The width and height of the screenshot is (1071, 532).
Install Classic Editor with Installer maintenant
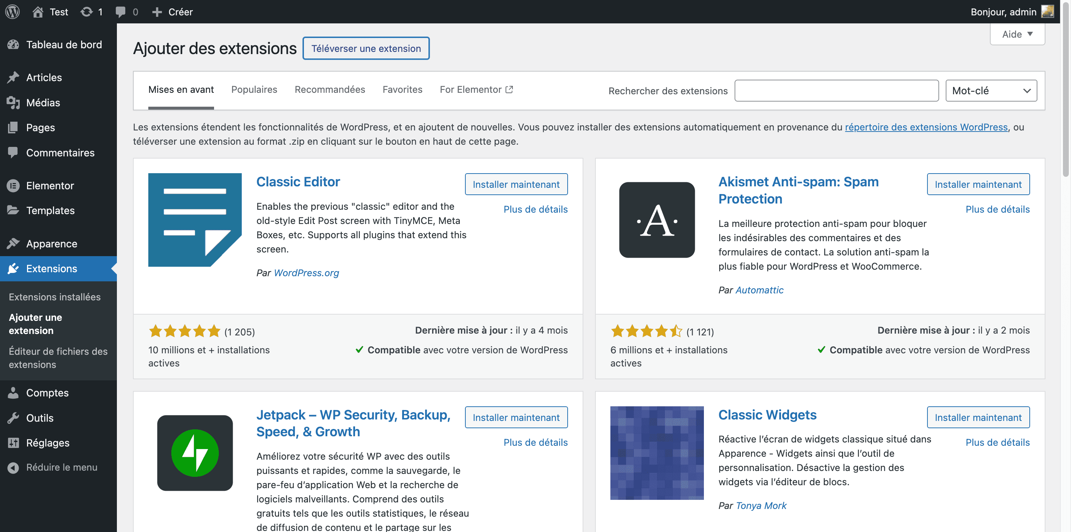click(x=516, y=184)
